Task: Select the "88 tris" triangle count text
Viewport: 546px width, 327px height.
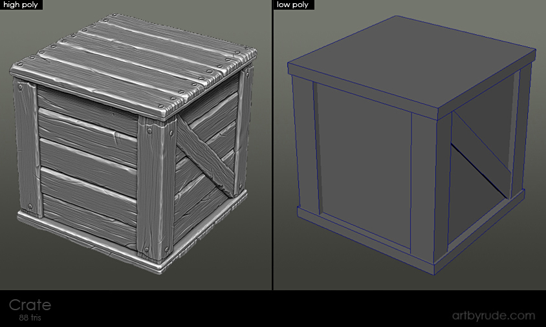Action: (x=32, y=318)
